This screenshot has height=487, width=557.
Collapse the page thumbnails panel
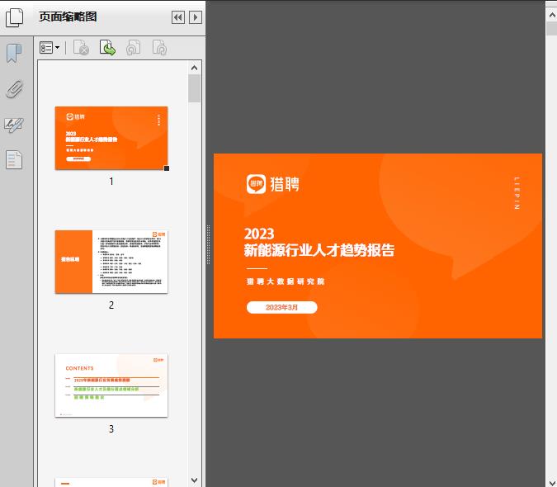point(177,17)
